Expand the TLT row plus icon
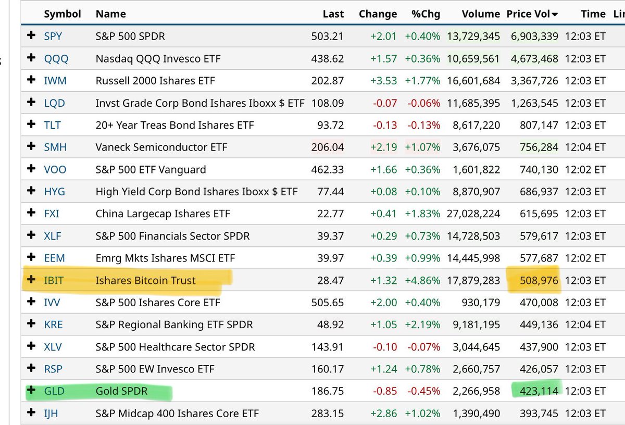 (x=31, y=124)
